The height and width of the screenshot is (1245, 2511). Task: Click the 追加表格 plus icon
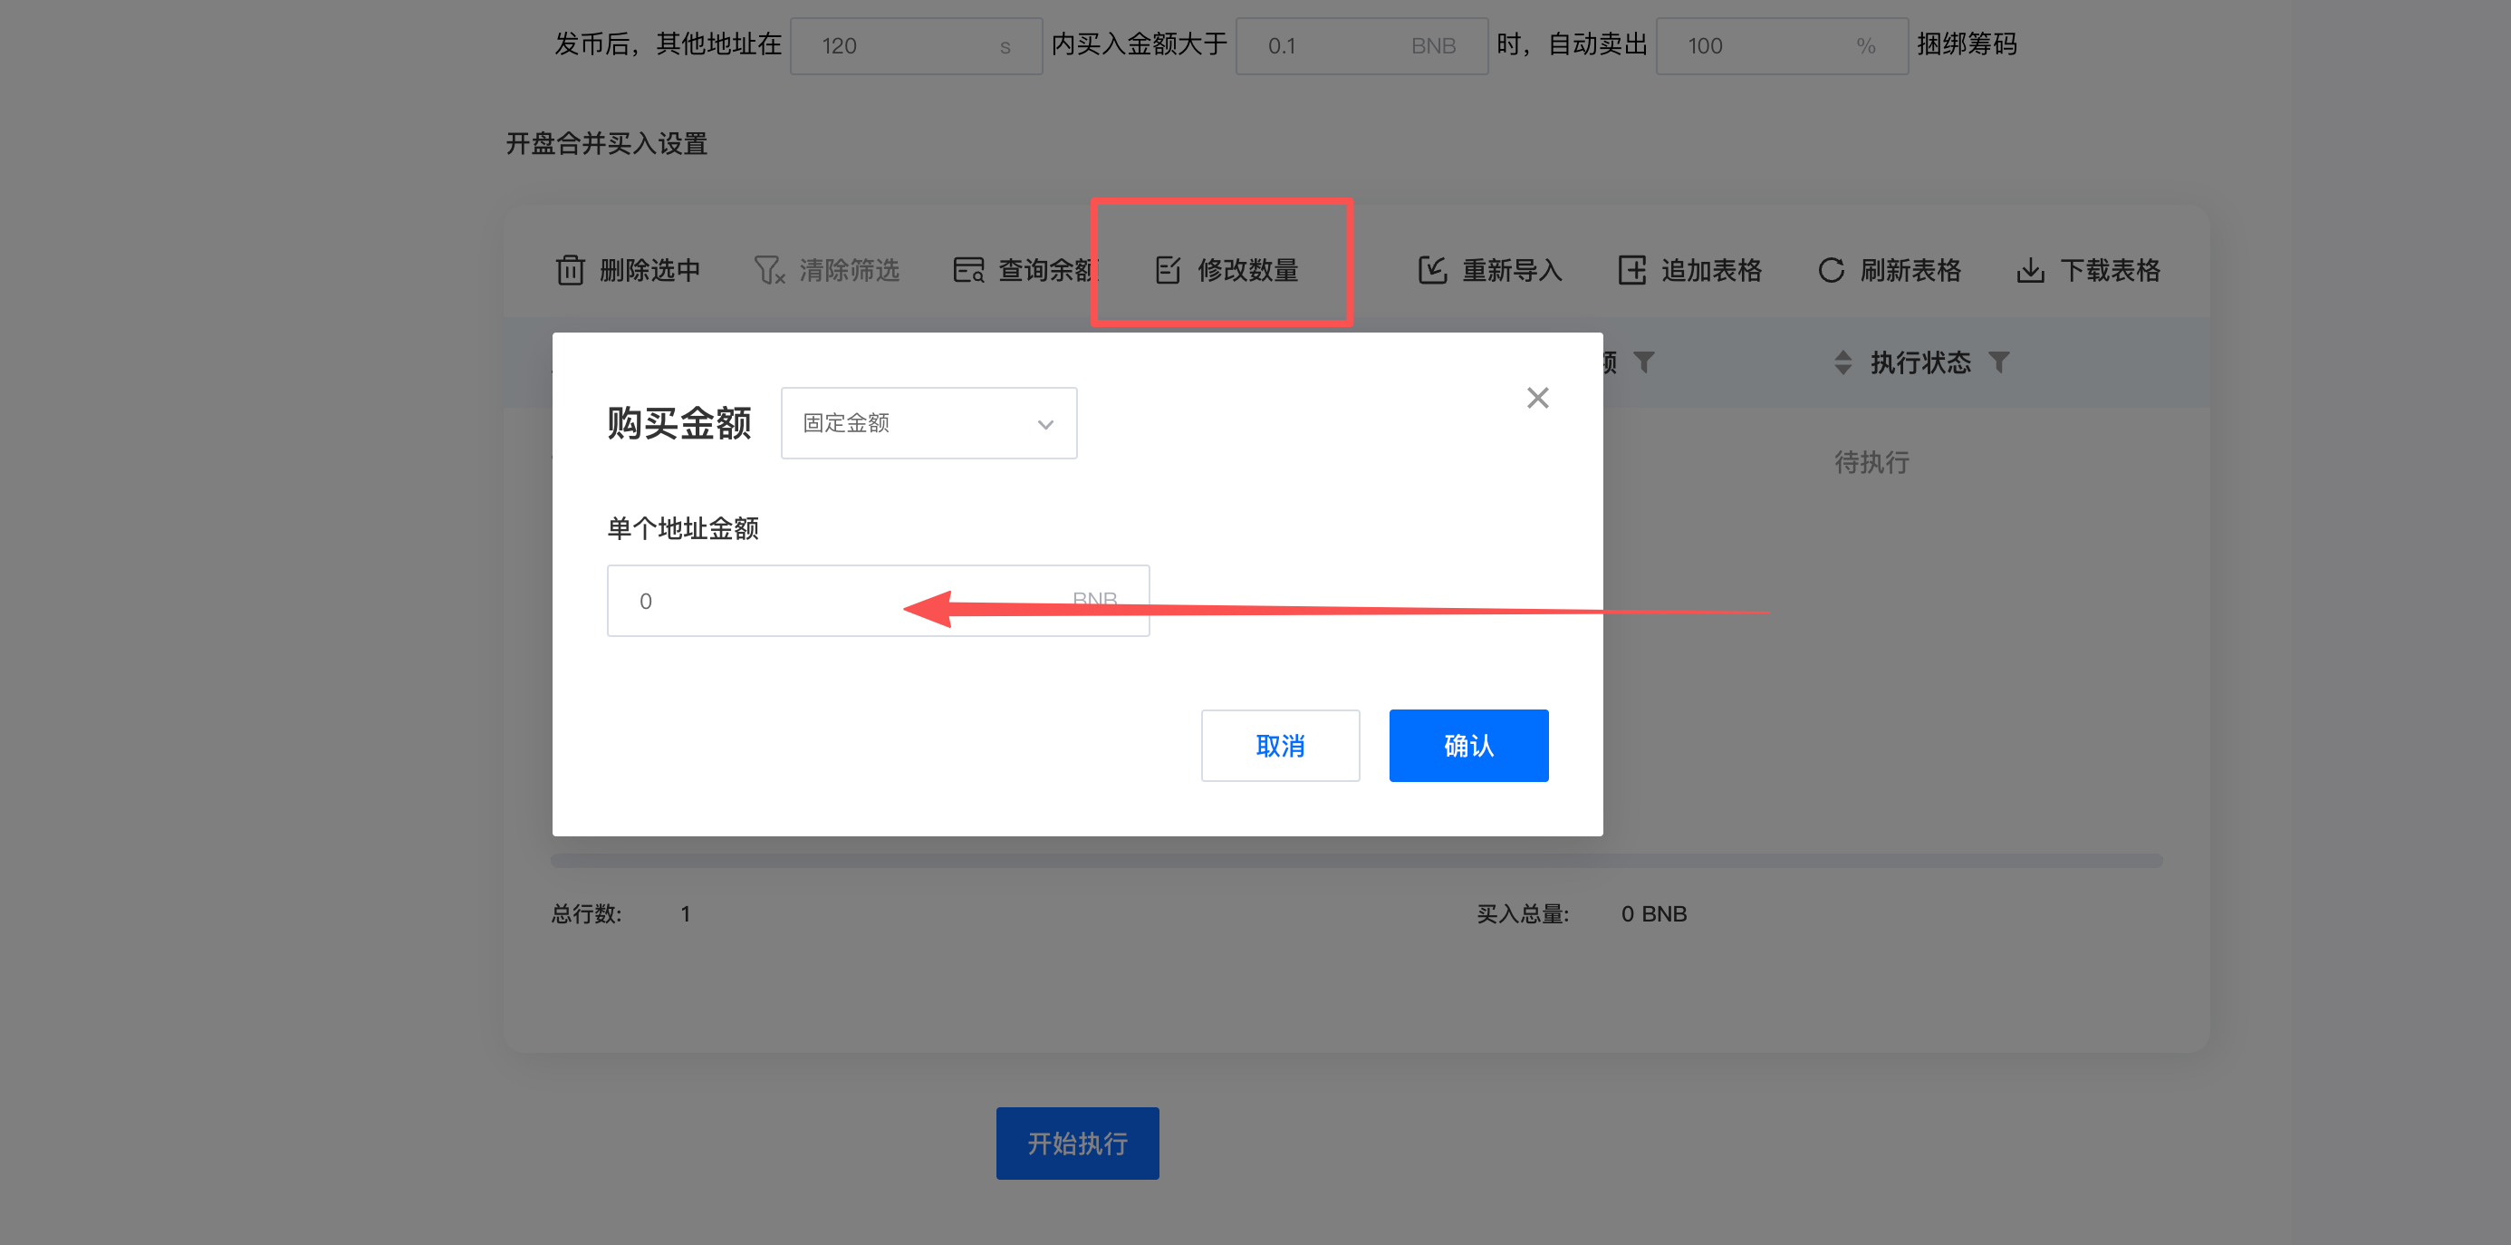[x=1631, y=270]
